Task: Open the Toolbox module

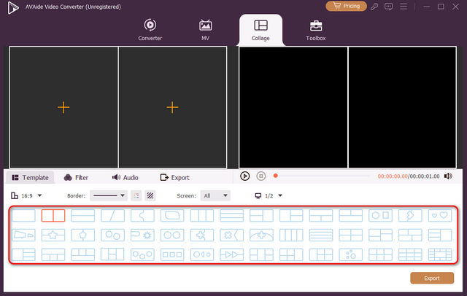Action: point(315,29)
